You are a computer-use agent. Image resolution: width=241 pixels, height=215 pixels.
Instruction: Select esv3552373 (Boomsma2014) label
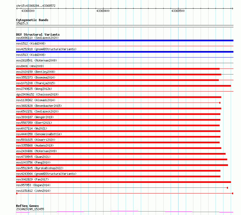pos(36,77)
